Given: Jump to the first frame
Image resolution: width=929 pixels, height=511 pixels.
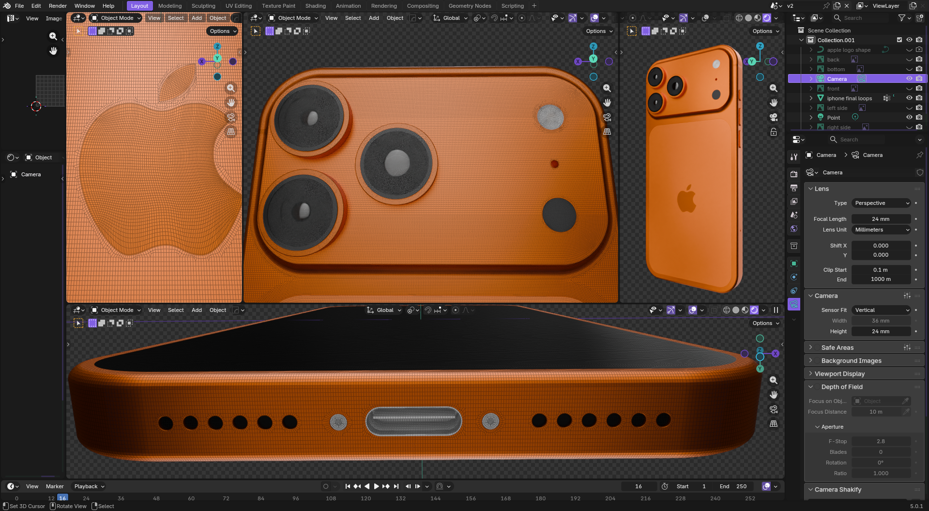Looking at the screenshot, I should [348, 486].
